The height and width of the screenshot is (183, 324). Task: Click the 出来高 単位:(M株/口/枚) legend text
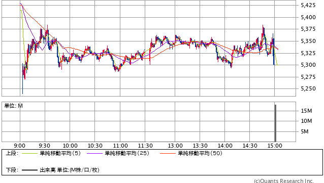[x=70, y=170]
